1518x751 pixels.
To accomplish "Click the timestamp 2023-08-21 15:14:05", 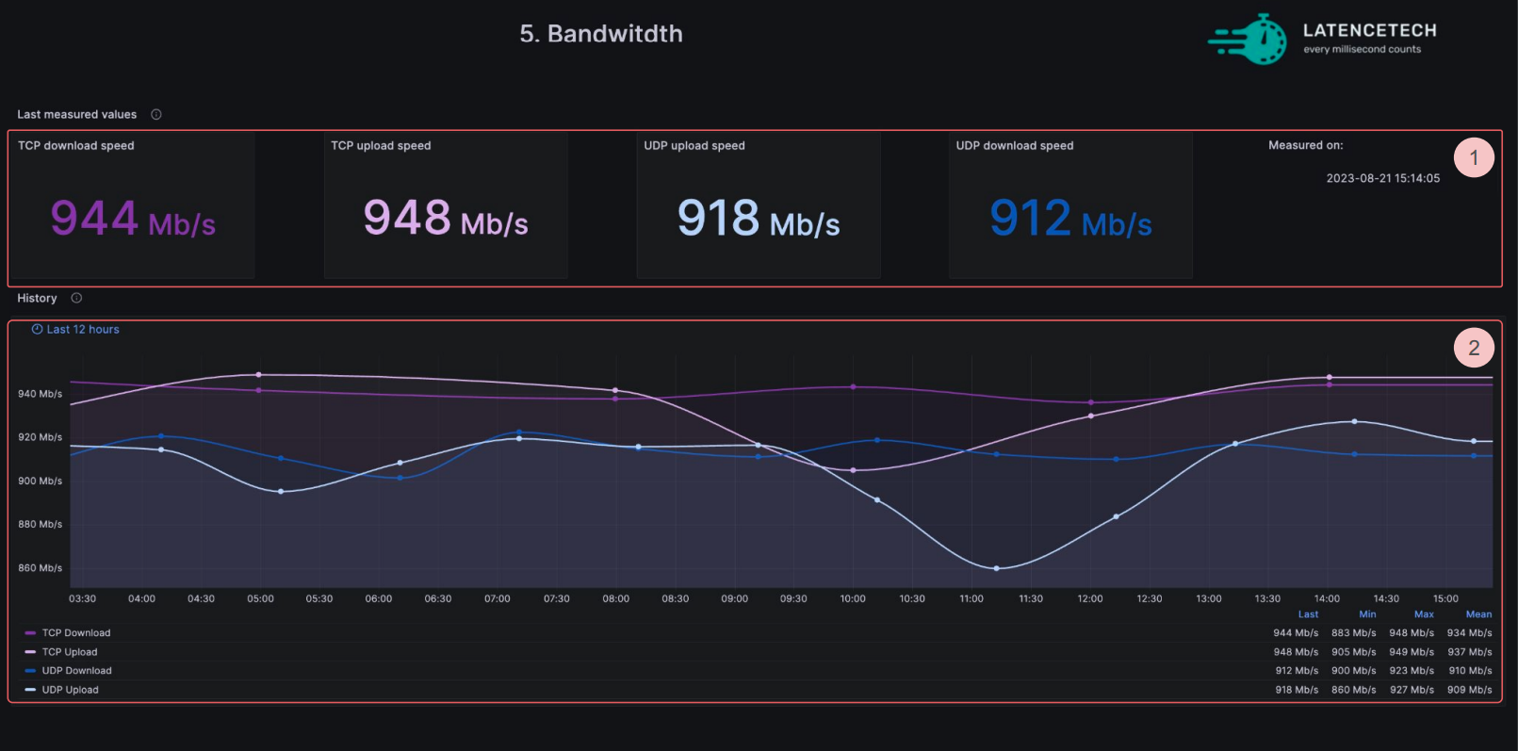I will [x=1383, y=178].
